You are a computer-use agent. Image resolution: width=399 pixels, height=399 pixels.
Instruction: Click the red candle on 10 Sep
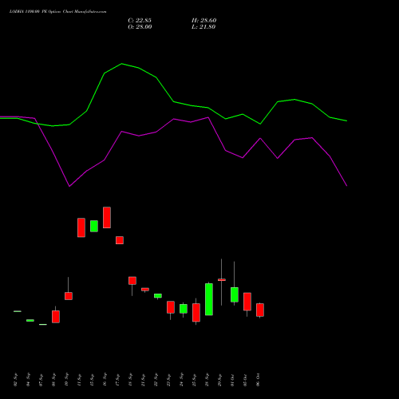tap(69, 296)
